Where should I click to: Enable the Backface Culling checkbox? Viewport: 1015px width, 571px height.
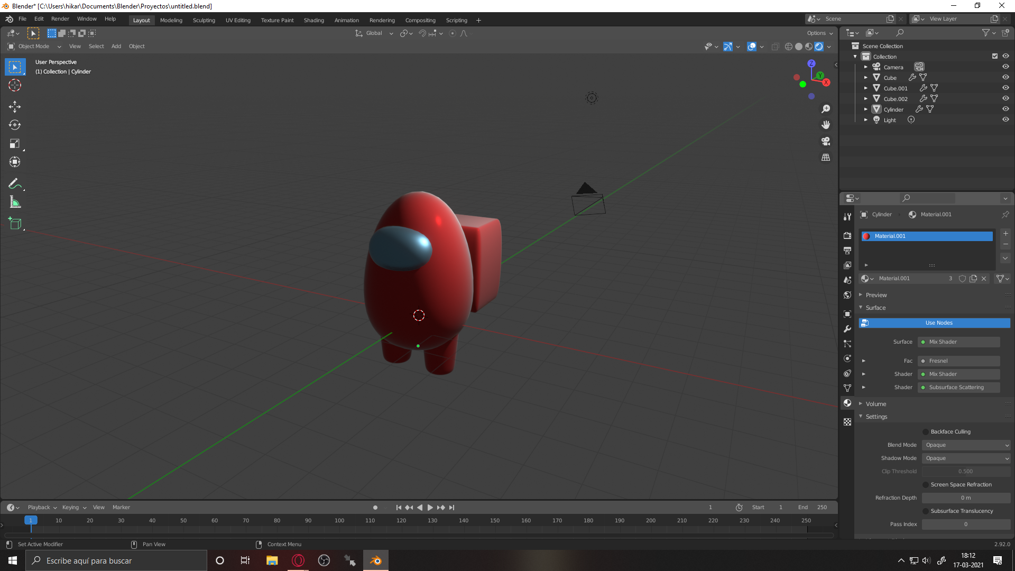click(x=926, y=432)
